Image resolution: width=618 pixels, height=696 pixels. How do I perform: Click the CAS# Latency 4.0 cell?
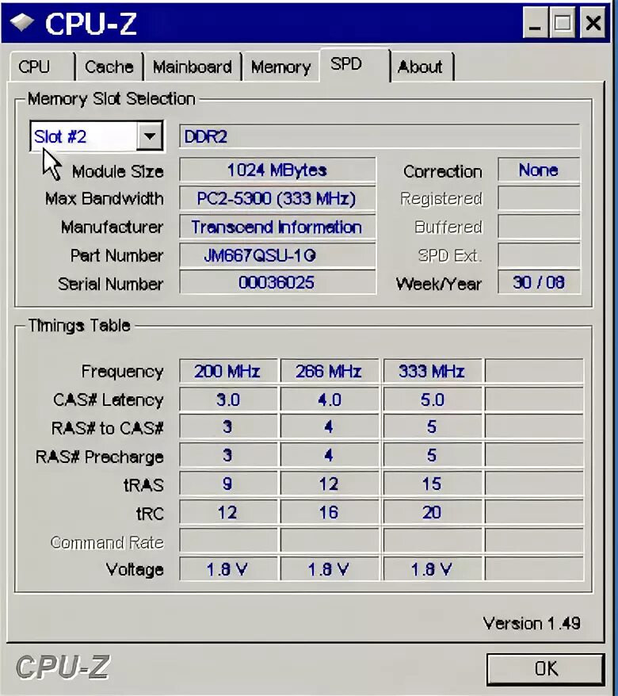(x=329, y=400)
